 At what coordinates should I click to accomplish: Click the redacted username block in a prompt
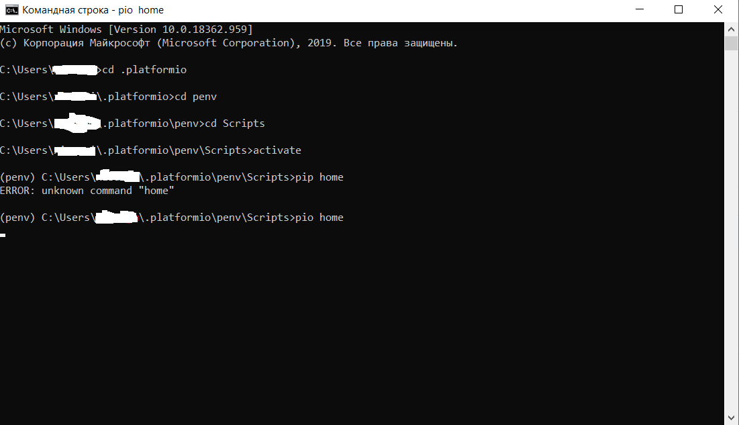[x=74, y=69]
